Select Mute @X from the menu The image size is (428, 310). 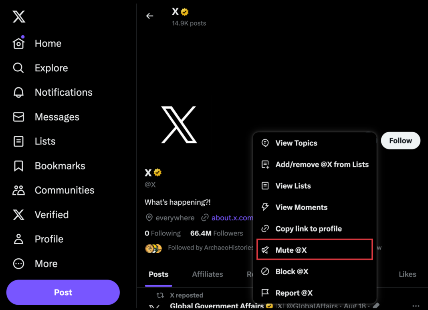click(x=291, y=250)
